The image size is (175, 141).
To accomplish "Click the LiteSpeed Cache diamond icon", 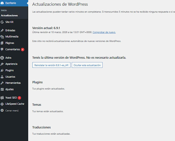I will (x=2, y=104).
